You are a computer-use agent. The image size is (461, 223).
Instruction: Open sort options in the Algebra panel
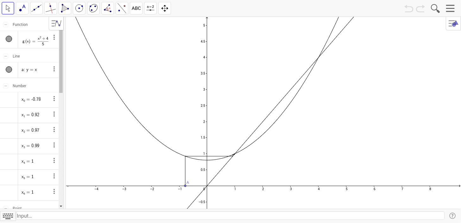(56, 23)
